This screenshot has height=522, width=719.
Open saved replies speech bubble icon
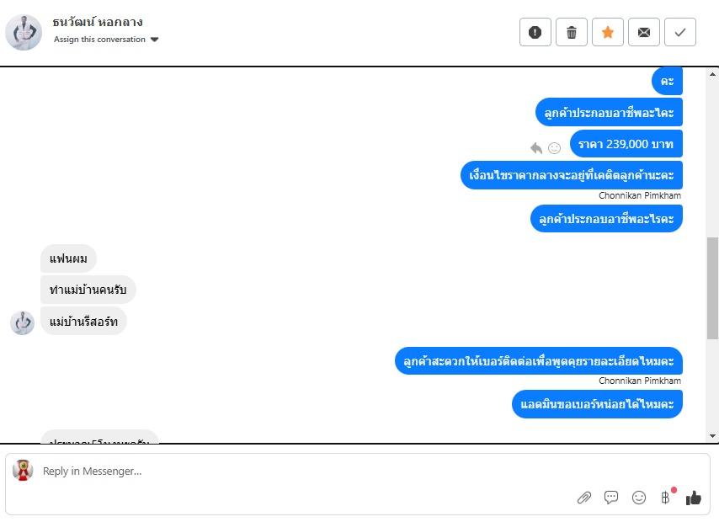610,498
